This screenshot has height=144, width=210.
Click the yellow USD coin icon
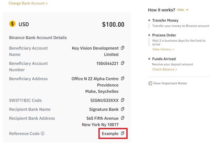(x=12, y=24)
